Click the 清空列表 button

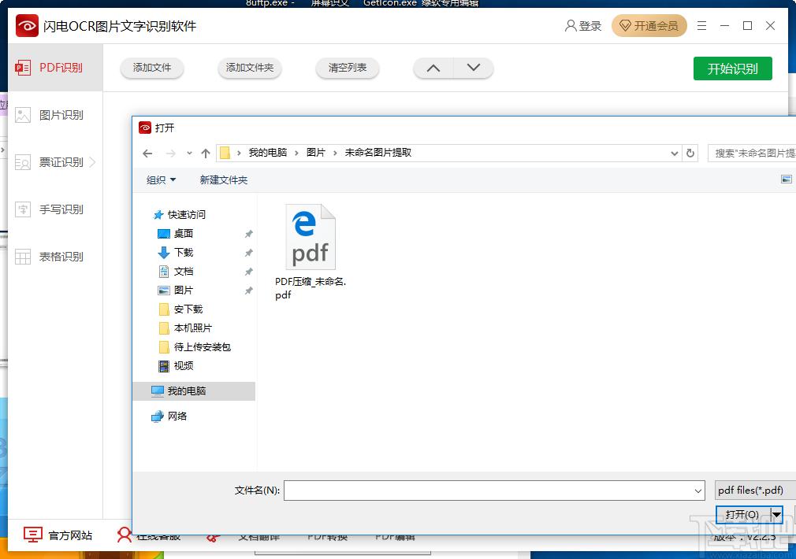pos(348,68)
